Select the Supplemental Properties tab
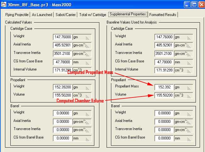The image size is (205, 152). [128, 14]
